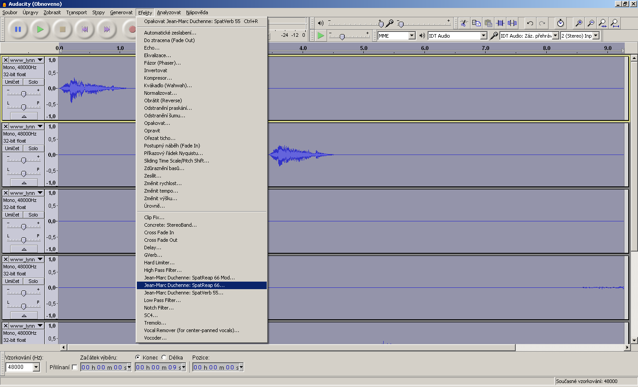
Task: Open the Pozice time format dropdown arrow
Action: coord(241,367)
